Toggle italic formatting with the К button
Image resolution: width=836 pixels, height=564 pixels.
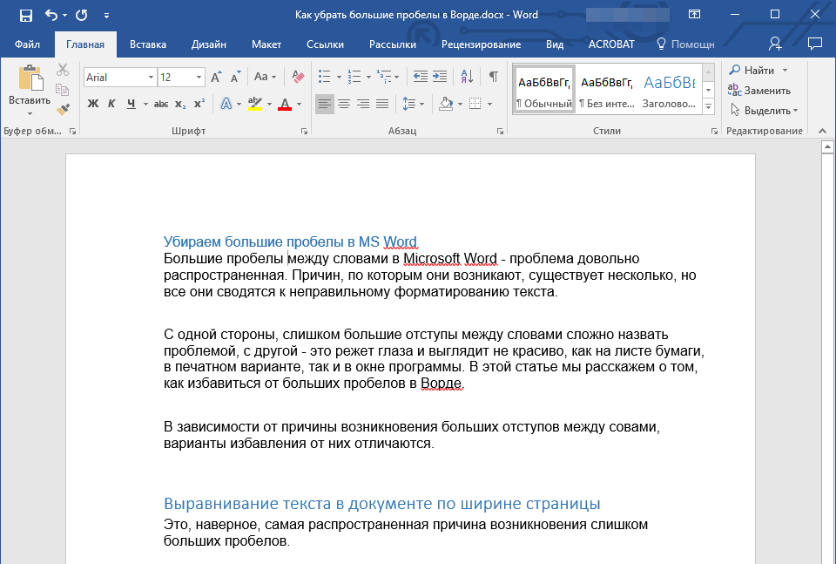pyautogui.click(x=111, y=104)
